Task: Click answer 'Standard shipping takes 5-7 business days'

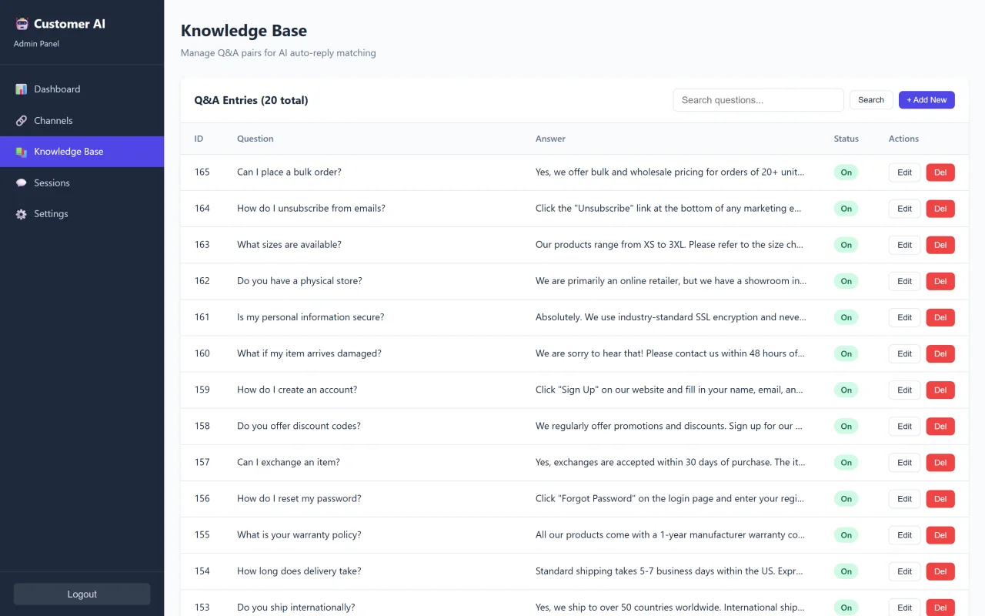Action: 669,571
